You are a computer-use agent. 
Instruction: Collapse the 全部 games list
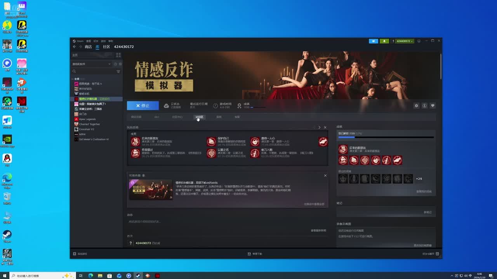point(73,79)
